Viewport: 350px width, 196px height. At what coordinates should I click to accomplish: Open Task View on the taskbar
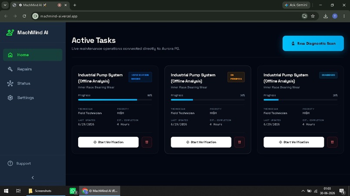pos(18,191)
